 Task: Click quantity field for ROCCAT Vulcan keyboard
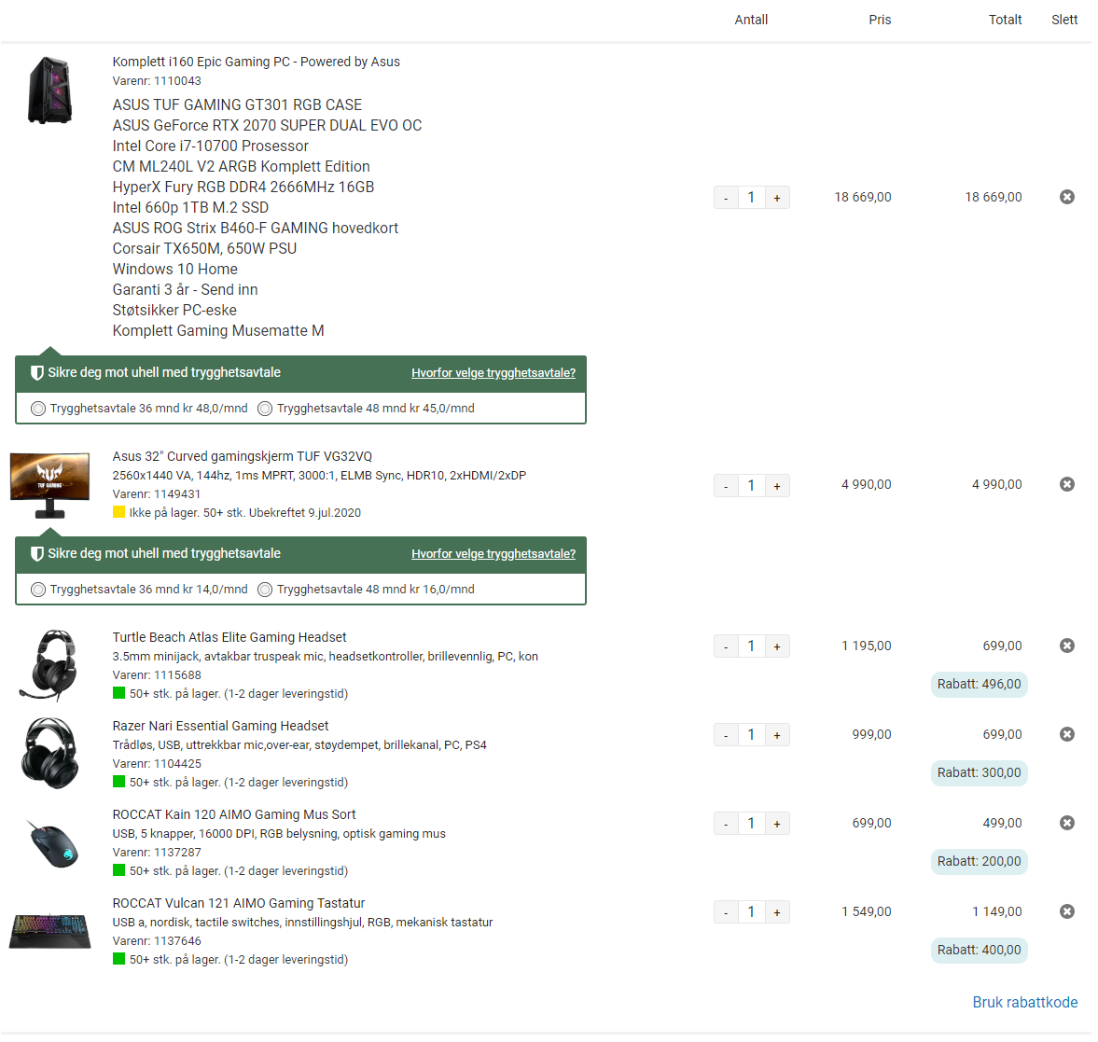pos(751,911)
